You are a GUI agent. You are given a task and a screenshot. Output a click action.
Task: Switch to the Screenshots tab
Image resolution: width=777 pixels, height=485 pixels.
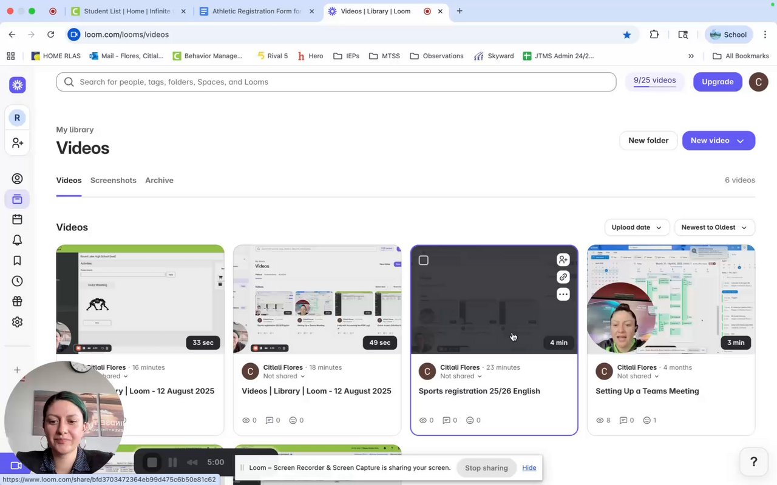pos(114,180)
